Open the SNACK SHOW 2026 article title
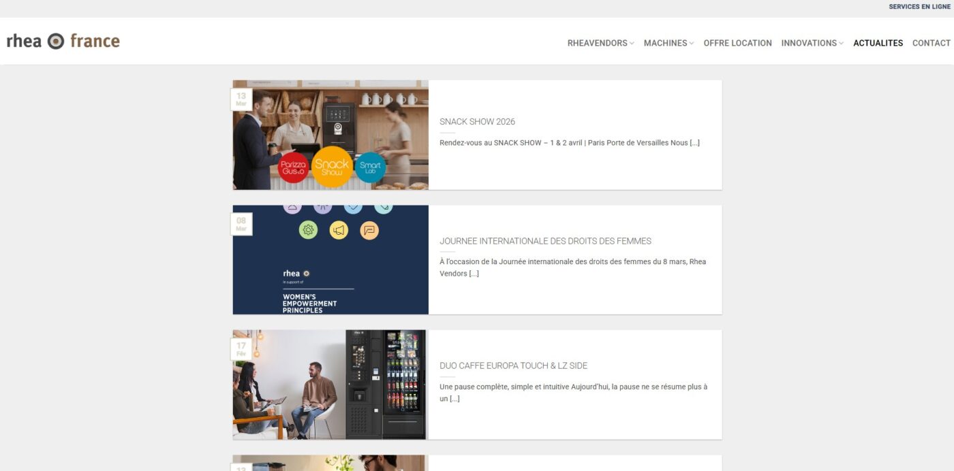The width and height of the screenshot is (954, 471). [477, 122]
